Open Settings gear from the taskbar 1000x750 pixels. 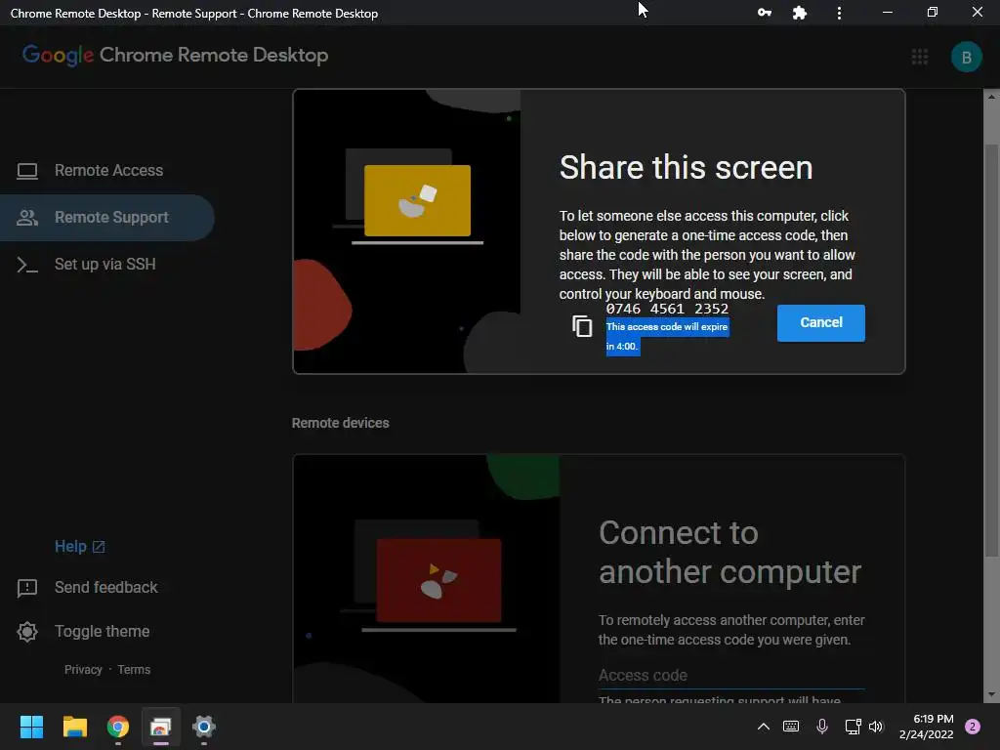pos(204,727)
